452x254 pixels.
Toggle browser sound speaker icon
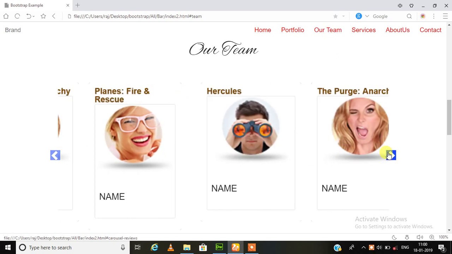[x=420, y=237]
